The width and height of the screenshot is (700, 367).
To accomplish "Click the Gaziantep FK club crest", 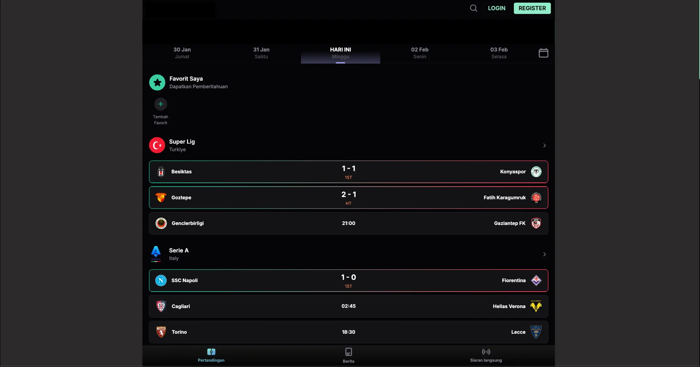I will 536,223.
